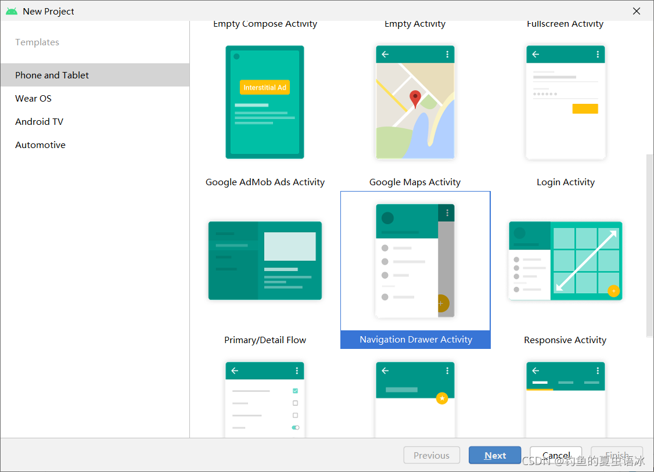
Task: Click the Templates heading in sidebar
Action: pyautogui.click(x=37, y=42)
